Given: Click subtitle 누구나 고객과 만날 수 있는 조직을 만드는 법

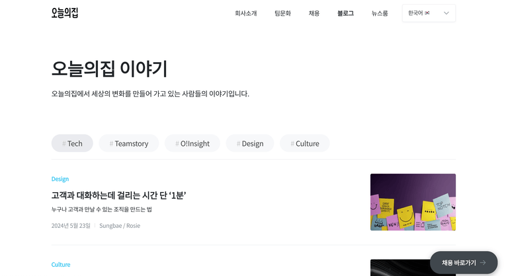Looking at the screenshot, I should tap(101, 209).
